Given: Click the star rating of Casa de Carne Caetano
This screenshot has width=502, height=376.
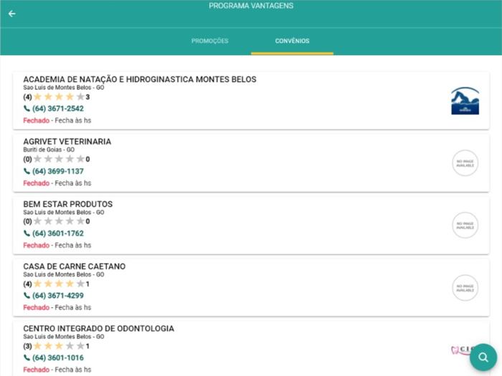Looking at the screenshot, I should (59, 284).
